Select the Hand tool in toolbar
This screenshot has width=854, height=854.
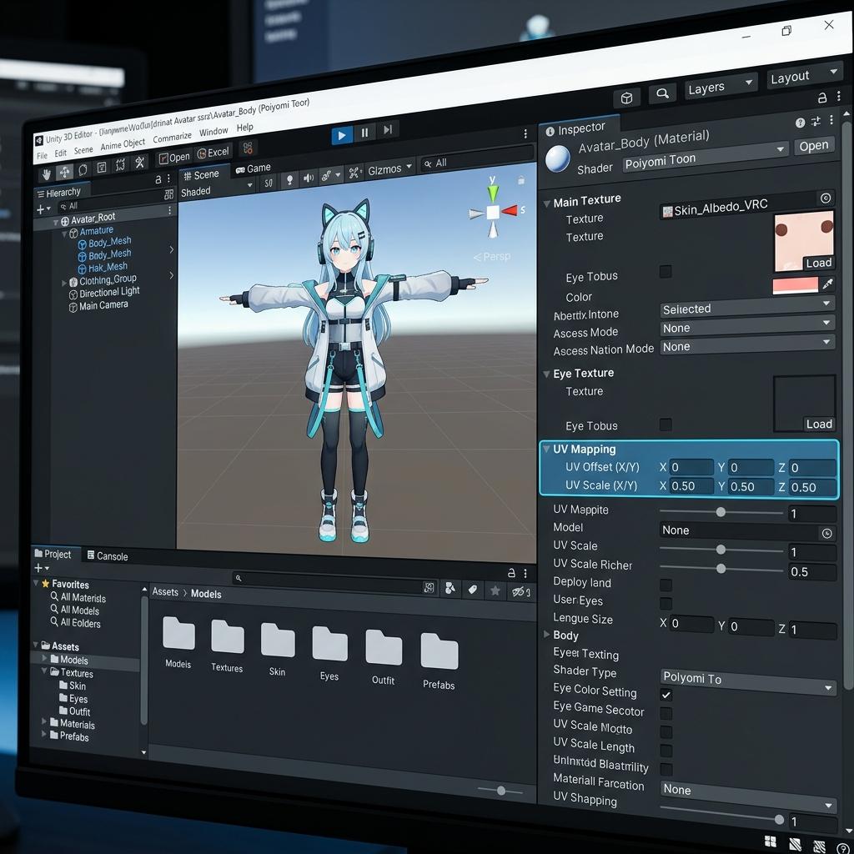point(47,174)
